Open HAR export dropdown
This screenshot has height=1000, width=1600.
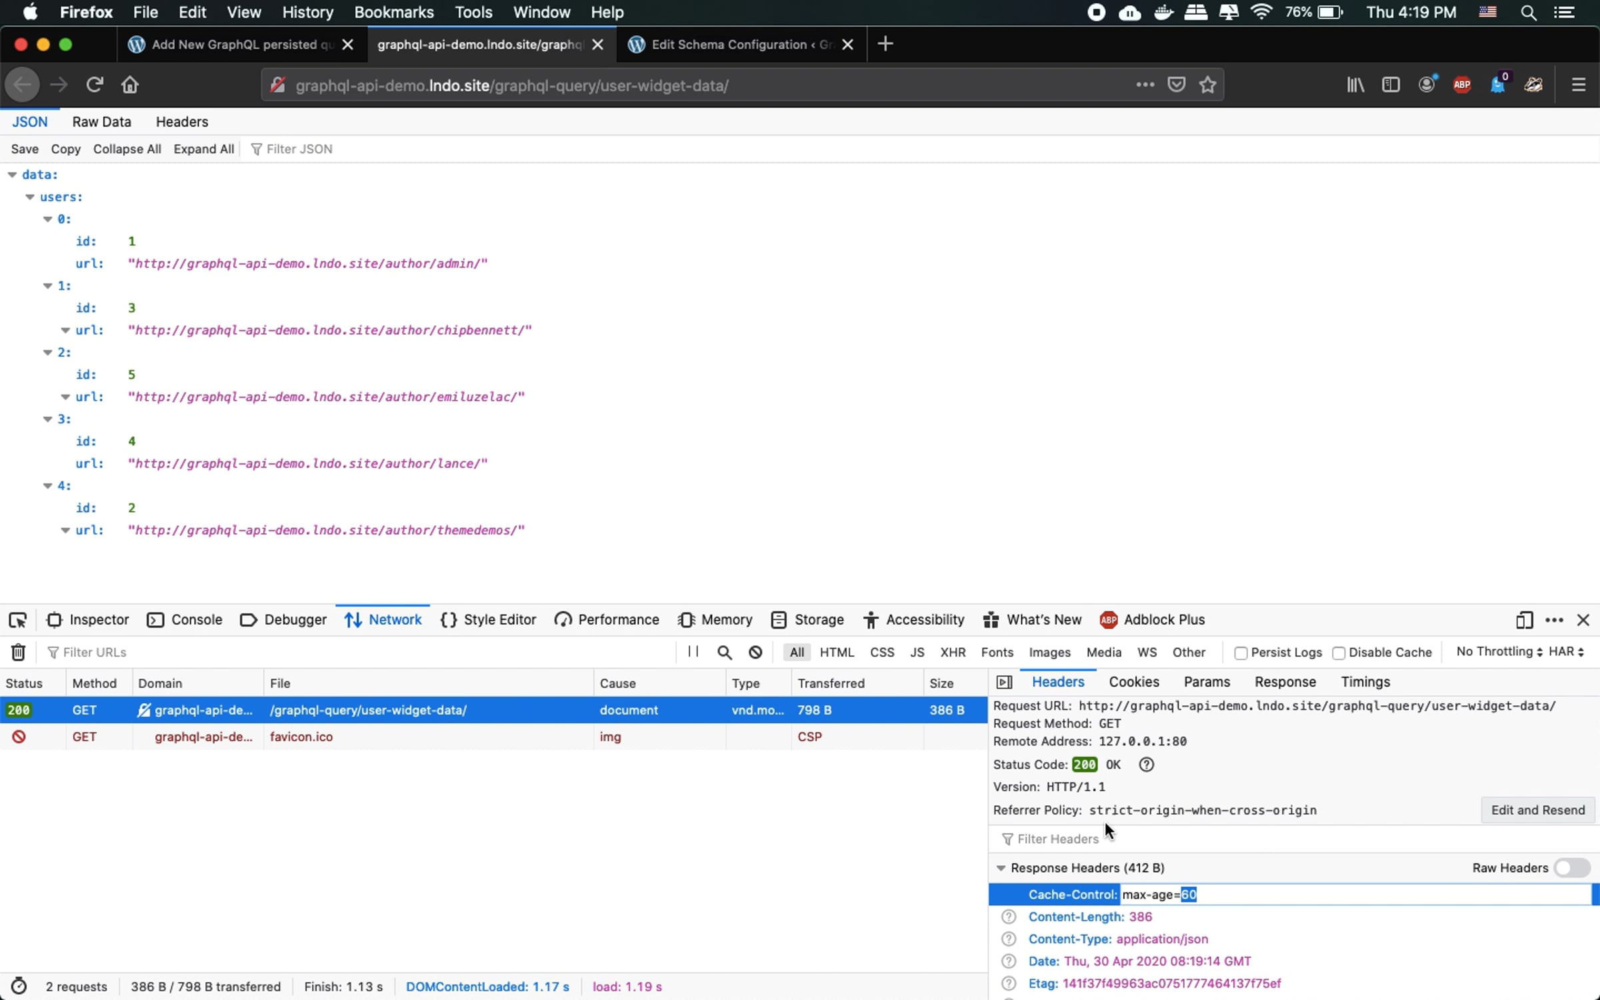[1566, 651]
